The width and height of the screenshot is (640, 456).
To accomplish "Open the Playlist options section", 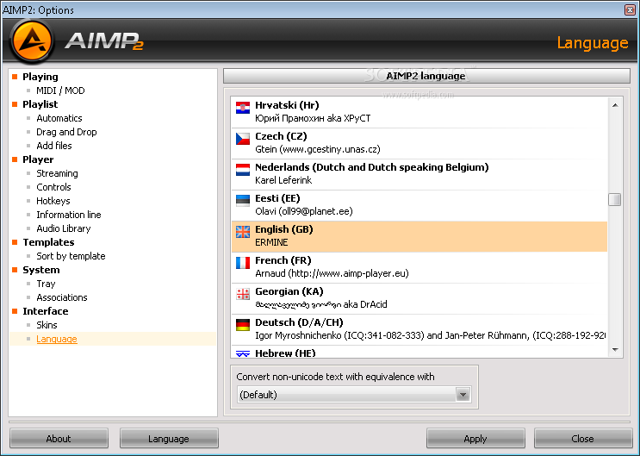I will tap(40, 104).
